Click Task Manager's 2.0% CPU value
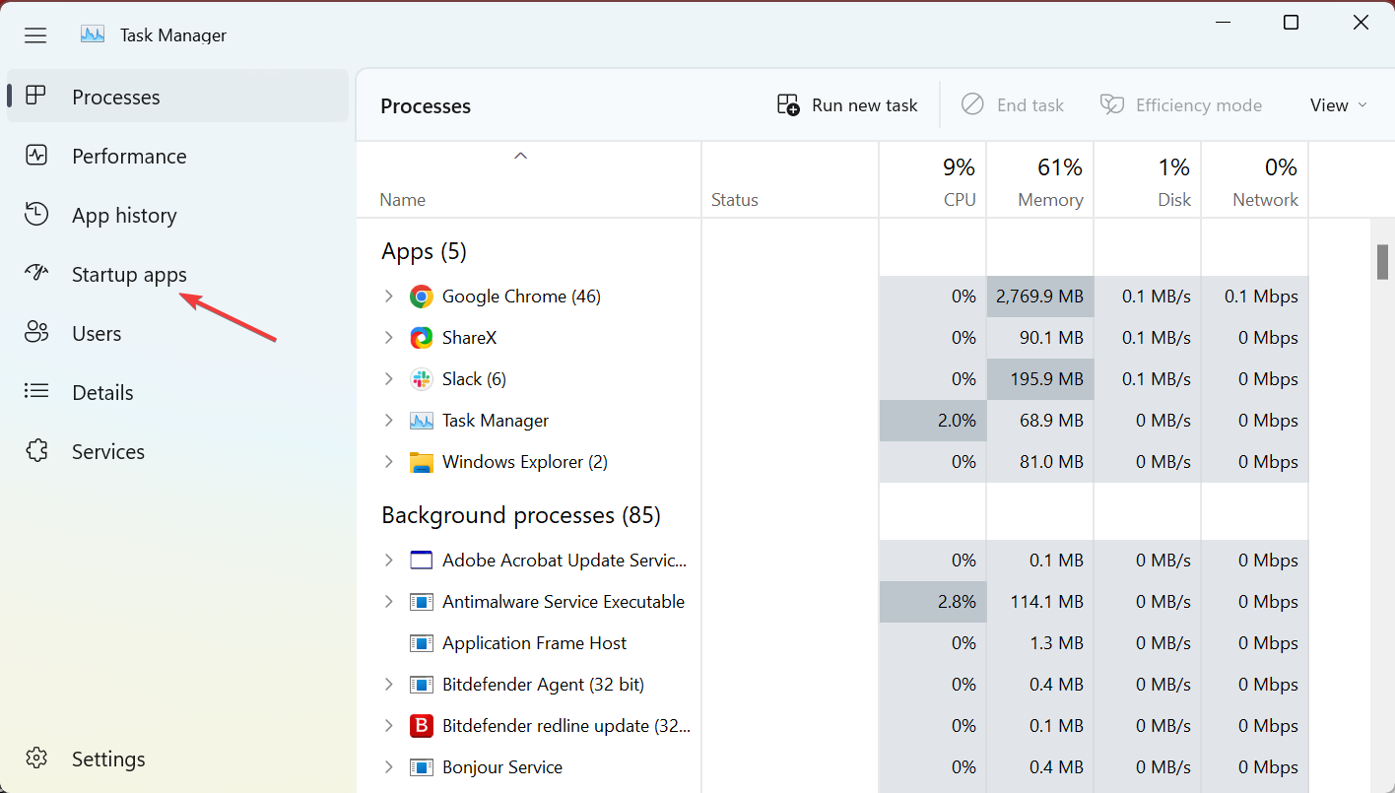The height and width of the screenshot is (793, 1395). click(x=932, y=421)
